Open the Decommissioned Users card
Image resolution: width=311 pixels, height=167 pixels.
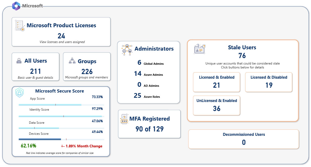[x=243, y=139]
